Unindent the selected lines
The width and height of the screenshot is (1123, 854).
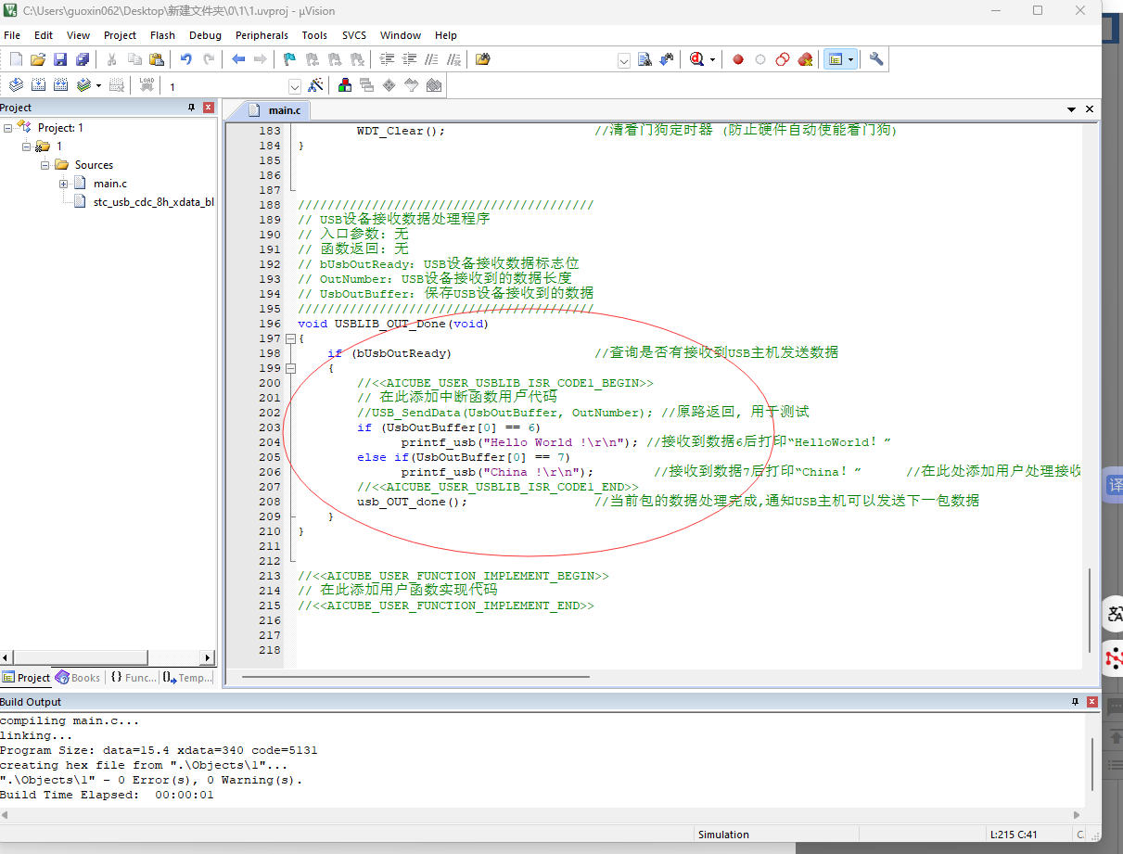[409, 59]
